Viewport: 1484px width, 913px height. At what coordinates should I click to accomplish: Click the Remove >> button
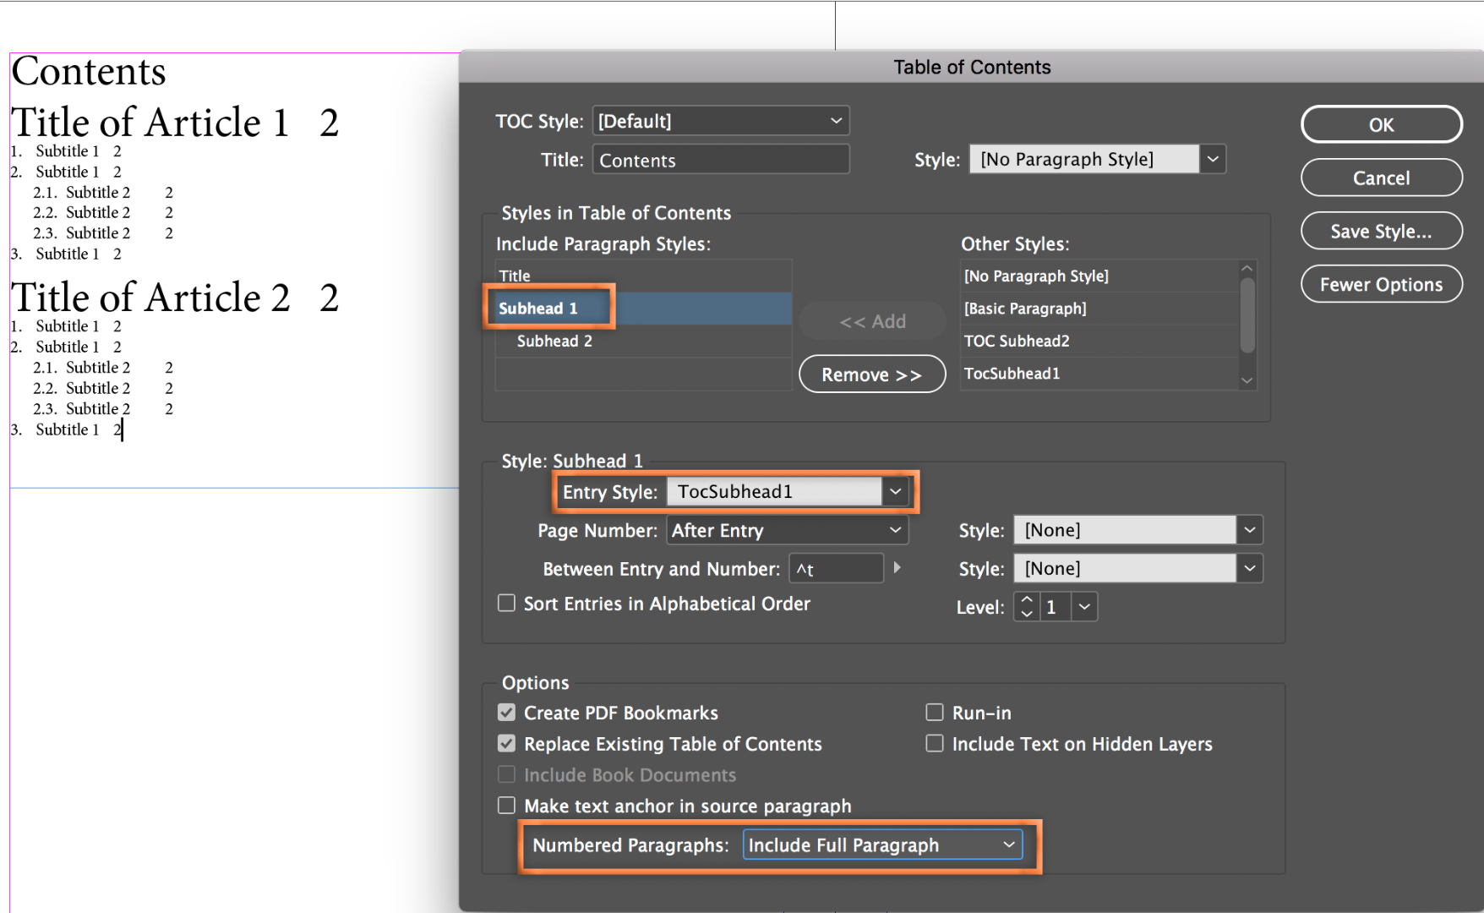[871, 374]
